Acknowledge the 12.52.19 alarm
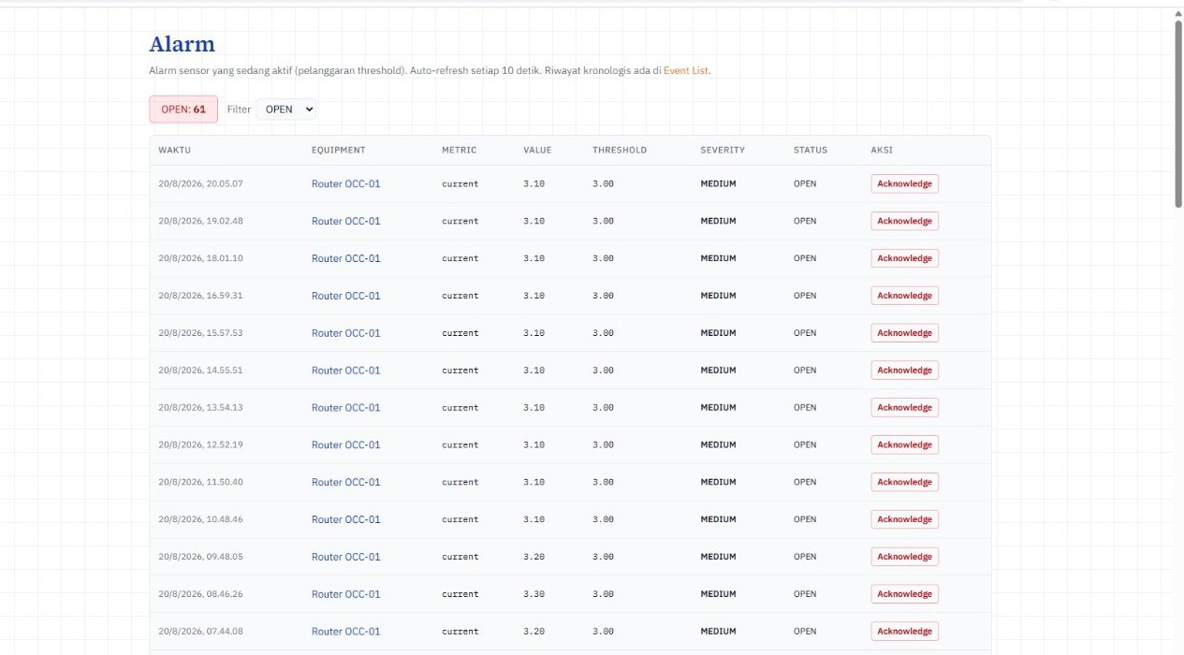The image size is (1184, 655). (904, 445)
